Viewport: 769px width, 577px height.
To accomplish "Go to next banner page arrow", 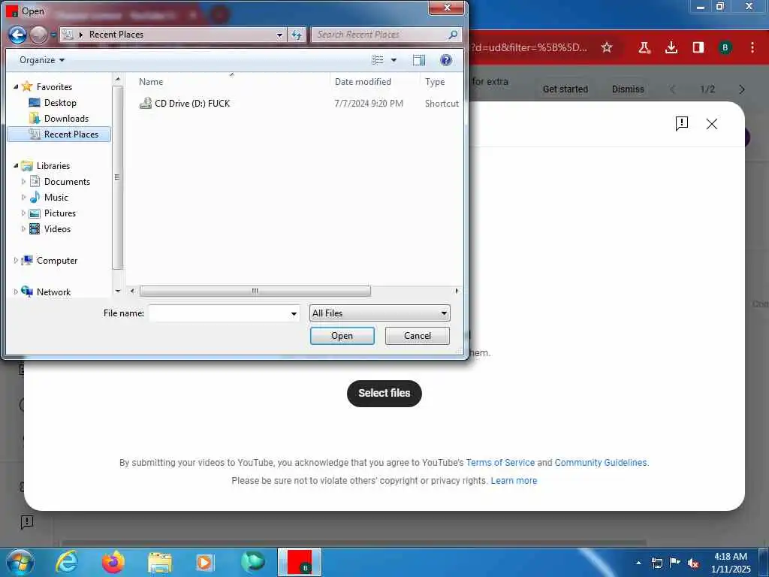I will [x=741, y=89].
